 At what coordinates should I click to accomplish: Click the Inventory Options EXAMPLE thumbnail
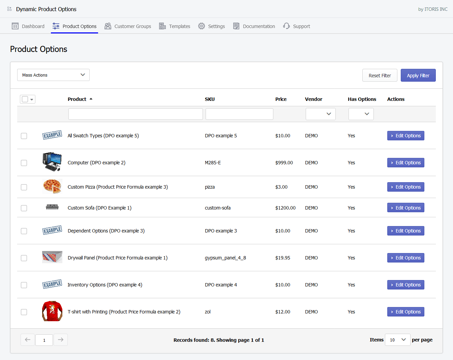coord(52,284)
